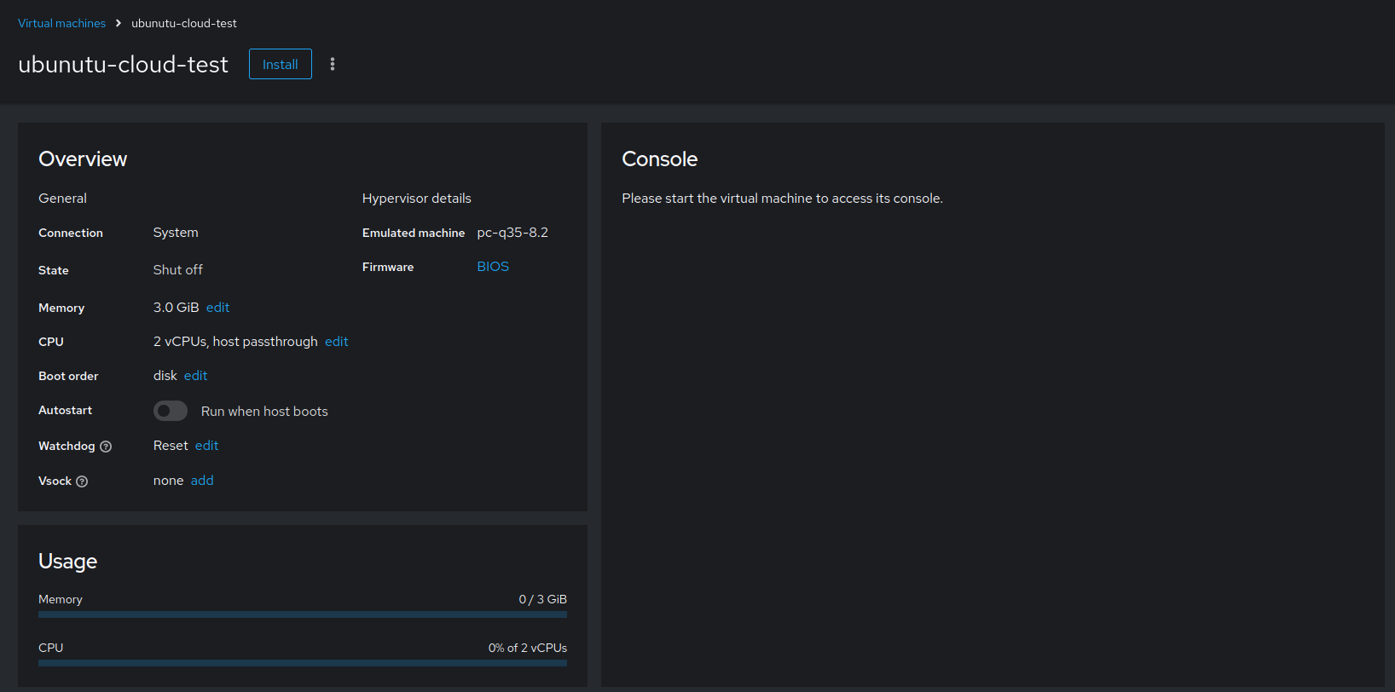Click the Memory usage progress bar
Viewport: 1395px width, 692px height.
tap(303, 614)
